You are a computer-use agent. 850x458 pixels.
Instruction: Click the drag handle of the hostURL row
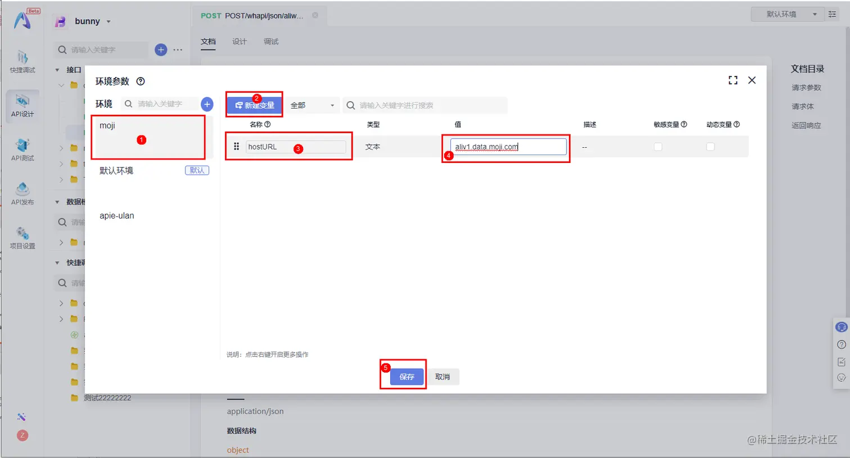point(236,147)
